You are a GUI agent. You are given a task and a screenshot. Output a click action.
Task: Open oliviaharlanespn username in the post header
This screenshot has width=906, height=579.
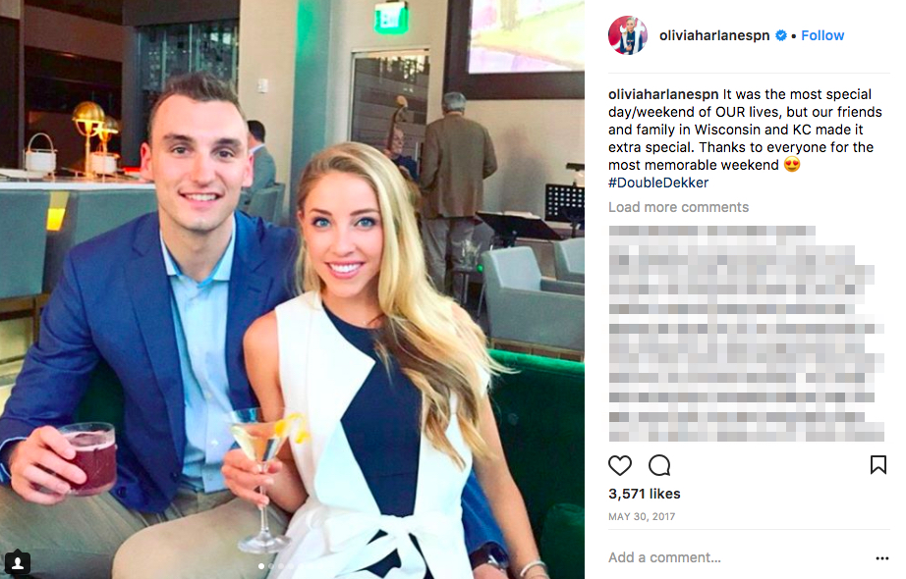coord(714,35)
